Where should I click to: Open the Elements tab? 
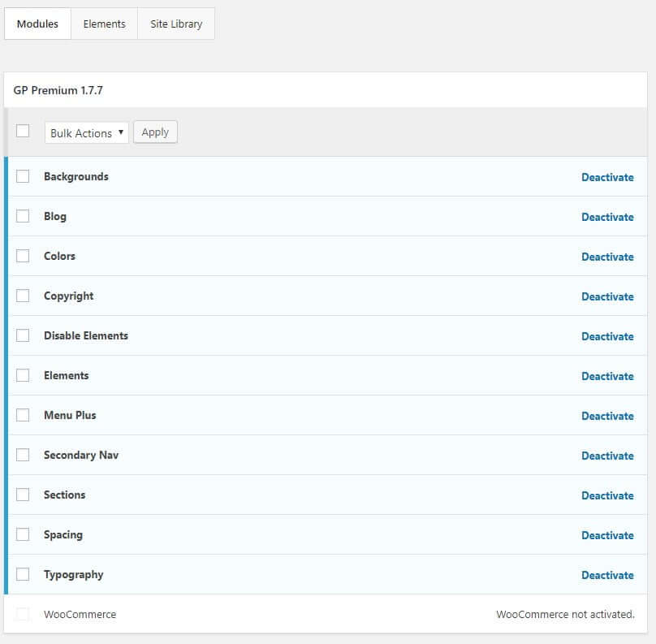tap(104, 24)
